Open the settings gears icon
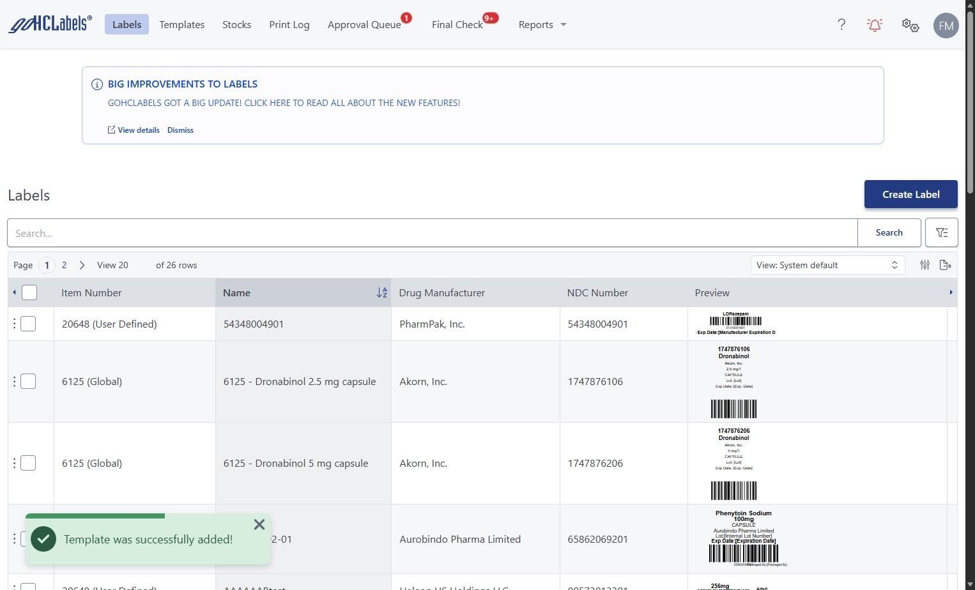 [x=910, y=25]
